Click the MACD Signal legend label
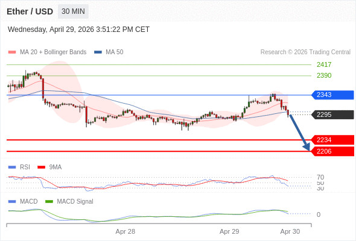The height and width of the screenshot is (241, 356). [x=75, y=202]
